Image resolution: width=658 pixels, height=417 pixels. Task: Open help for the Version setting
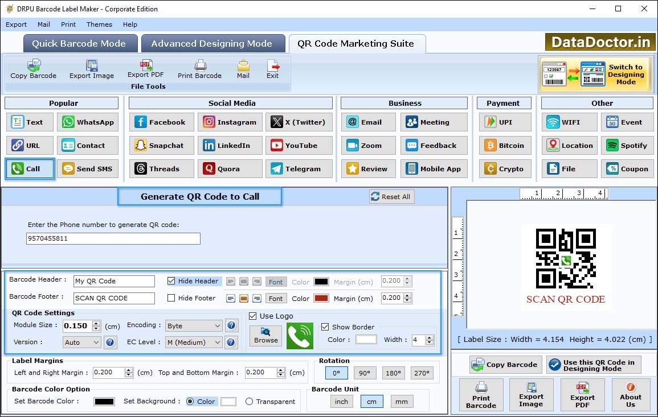coord(110,342)
